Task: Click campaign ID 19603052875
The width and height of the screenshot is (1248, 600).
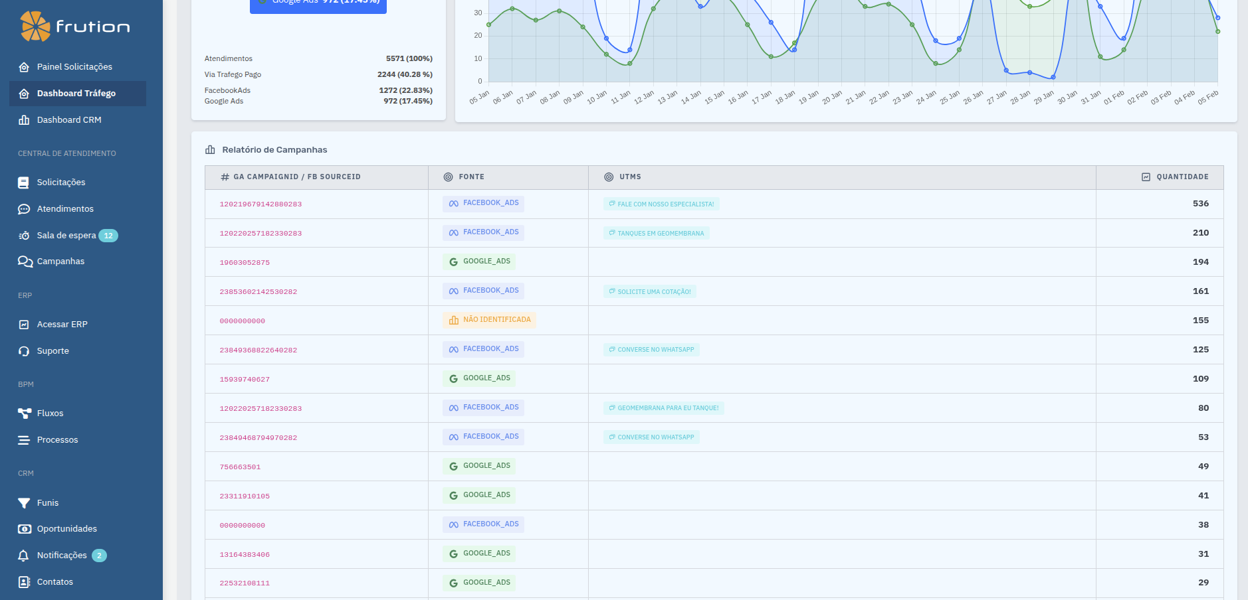Action: click(245, 263)
